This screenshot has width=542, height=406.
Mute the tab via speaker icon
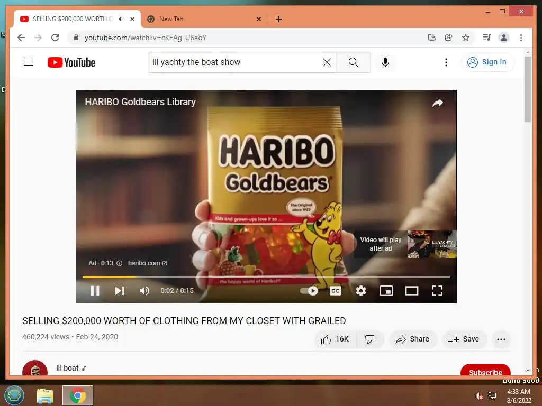121,19
